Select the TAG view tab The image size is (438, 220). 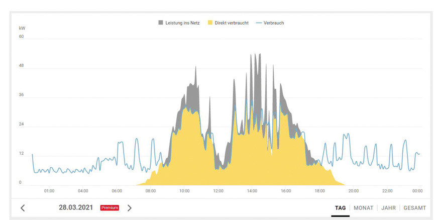coord(341,208)
